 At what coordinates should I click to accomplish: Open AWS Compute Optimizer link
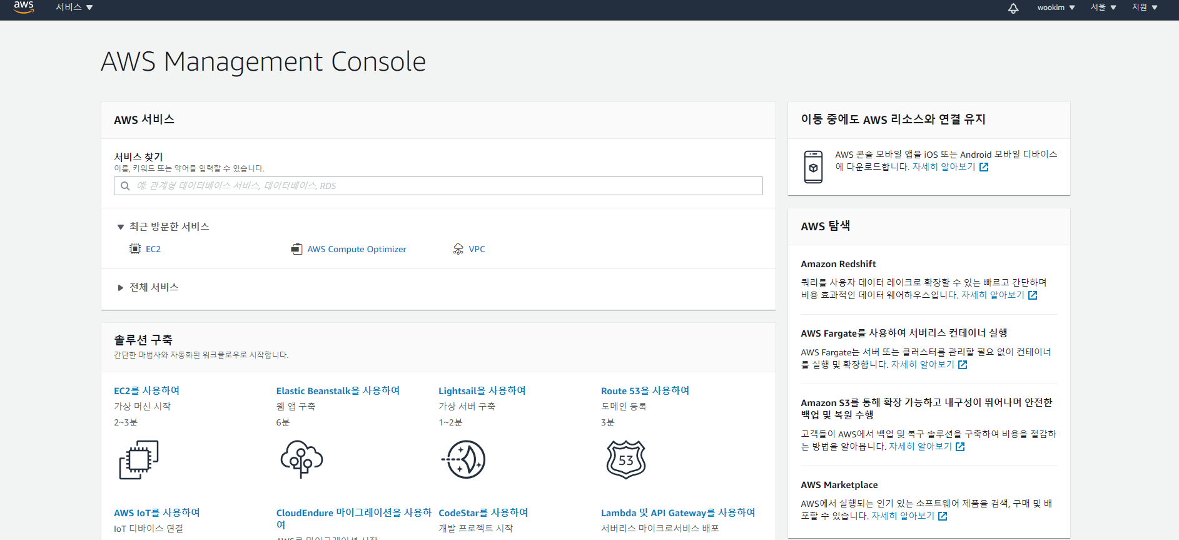tap(357, 249)
